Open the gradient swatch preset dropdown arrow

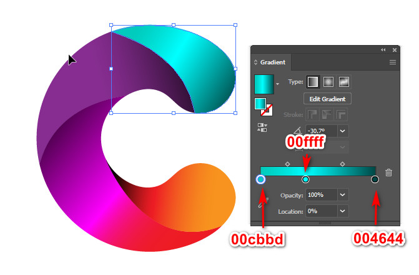[278, 84]
